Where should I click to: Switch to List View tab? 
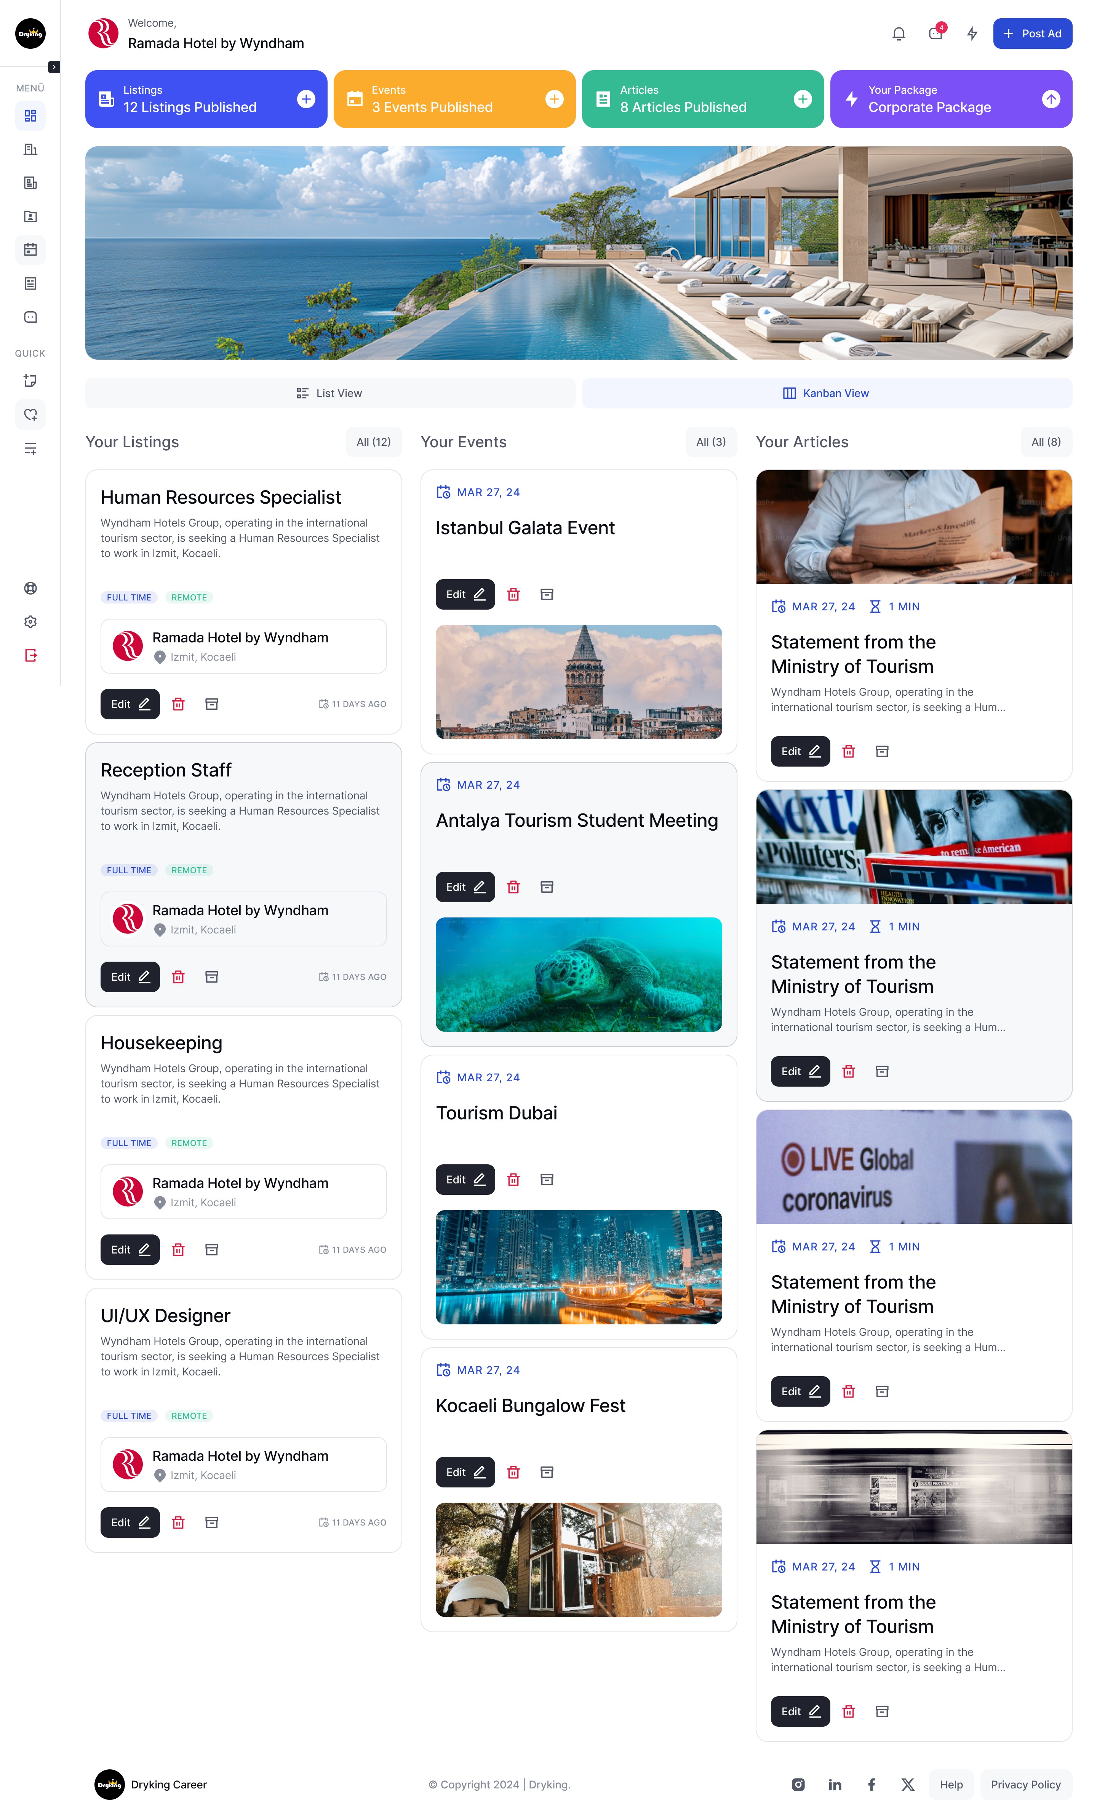click(329, 394)
